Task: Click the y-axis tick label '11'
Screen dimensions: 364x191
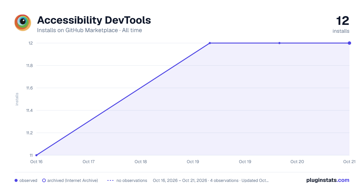Action: point(31,155)
